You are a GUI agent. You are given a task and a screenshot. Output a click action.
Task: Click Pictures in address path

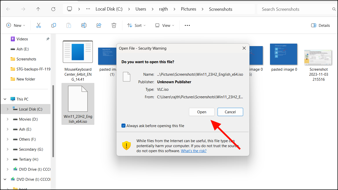pyautogui.click(x=188, y=9)
